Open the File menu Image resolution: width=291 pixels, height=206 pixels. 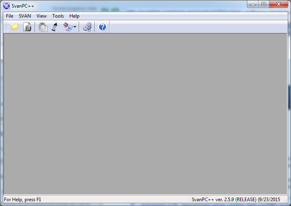pos(10,16)
